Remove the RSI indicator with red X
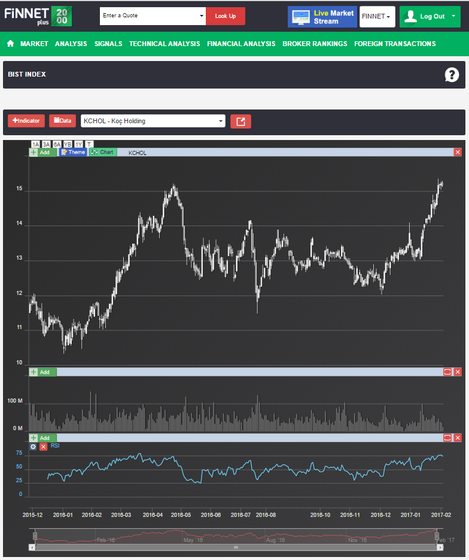469x560 pixels. [x=43, y=447]
